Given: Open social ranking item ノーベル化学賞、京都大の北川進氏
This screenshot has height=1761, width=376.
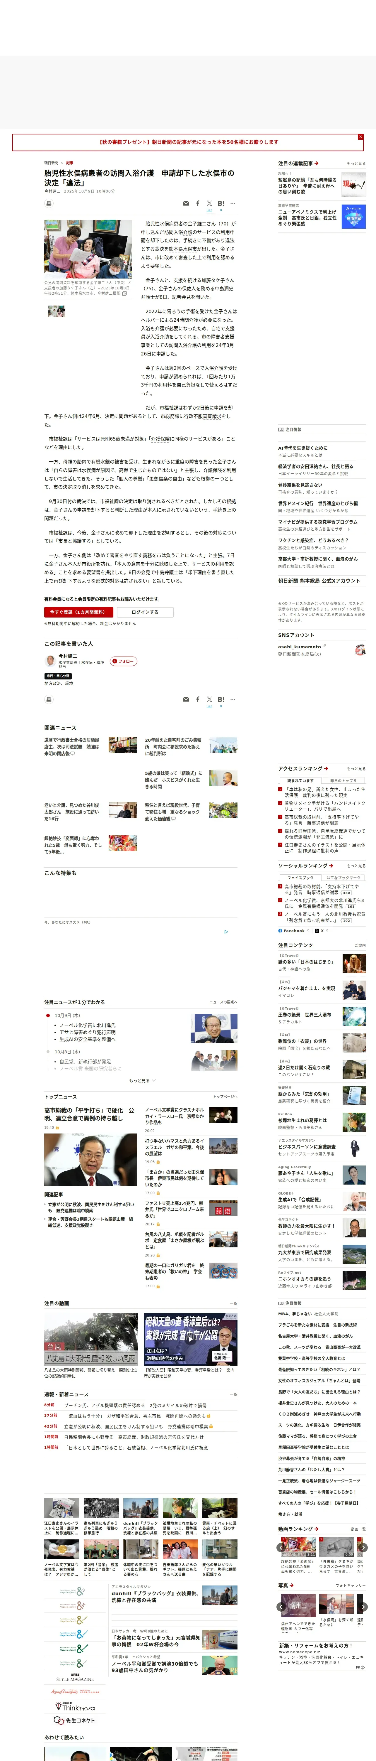Looking at the screenshot, I should [325, 903].
